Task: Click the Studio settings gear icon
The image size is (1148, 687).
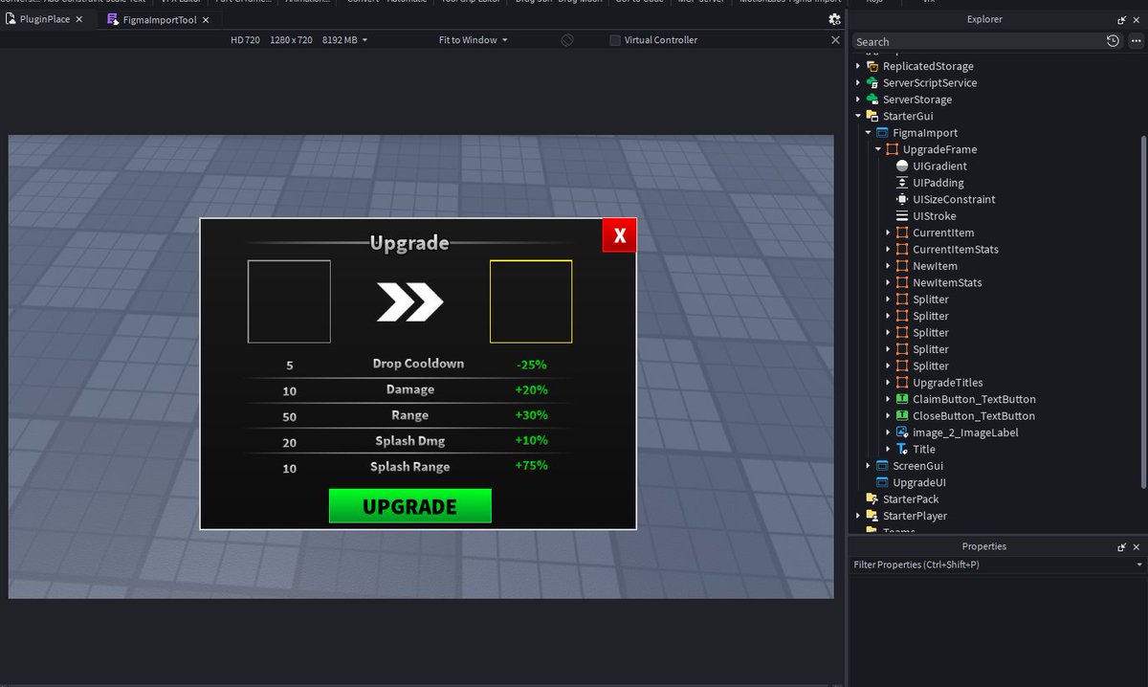Action: 833,18
